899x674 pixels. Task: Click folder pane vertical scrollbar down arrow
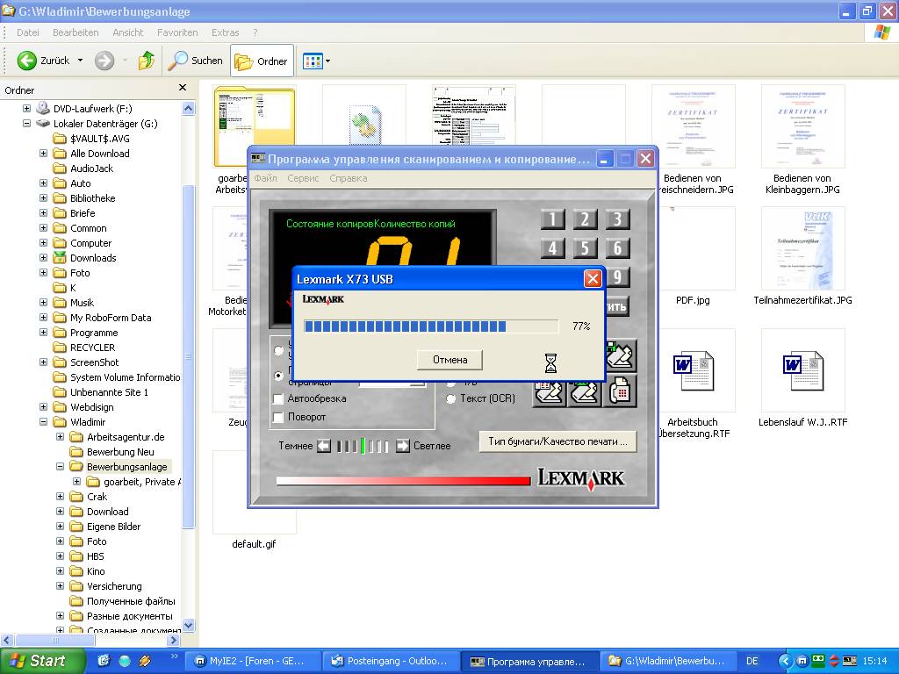click(x=188, y=625)
